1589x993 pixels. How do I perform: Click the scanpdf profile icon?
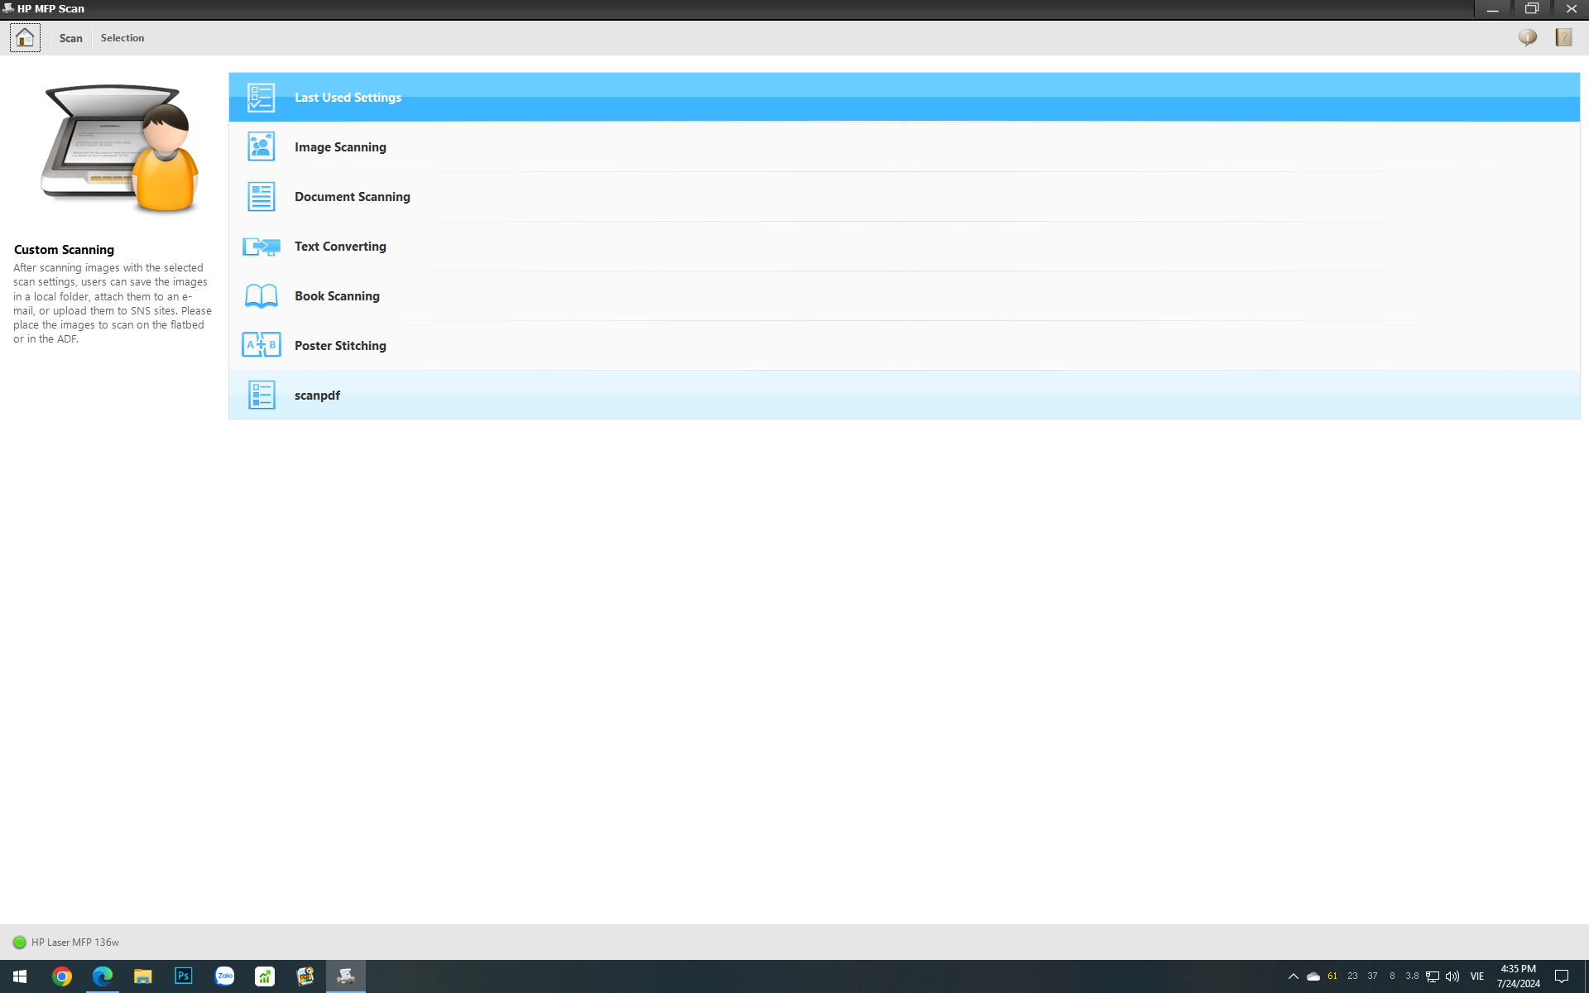pos(261,396)
